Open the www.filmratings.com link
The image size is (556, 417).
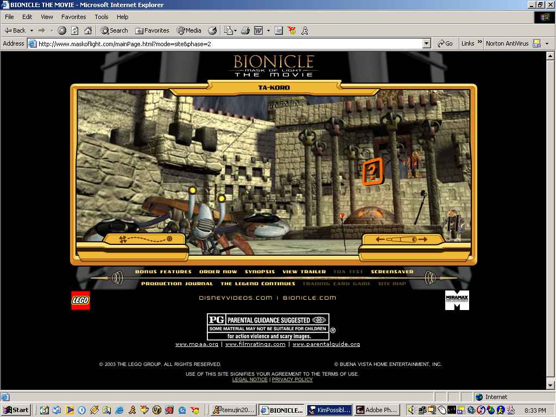click(255, 344)
